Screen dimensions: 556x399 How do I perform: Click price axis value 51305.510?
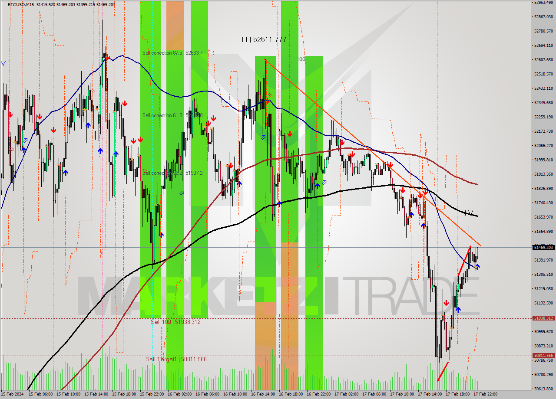tap(544, 275)
